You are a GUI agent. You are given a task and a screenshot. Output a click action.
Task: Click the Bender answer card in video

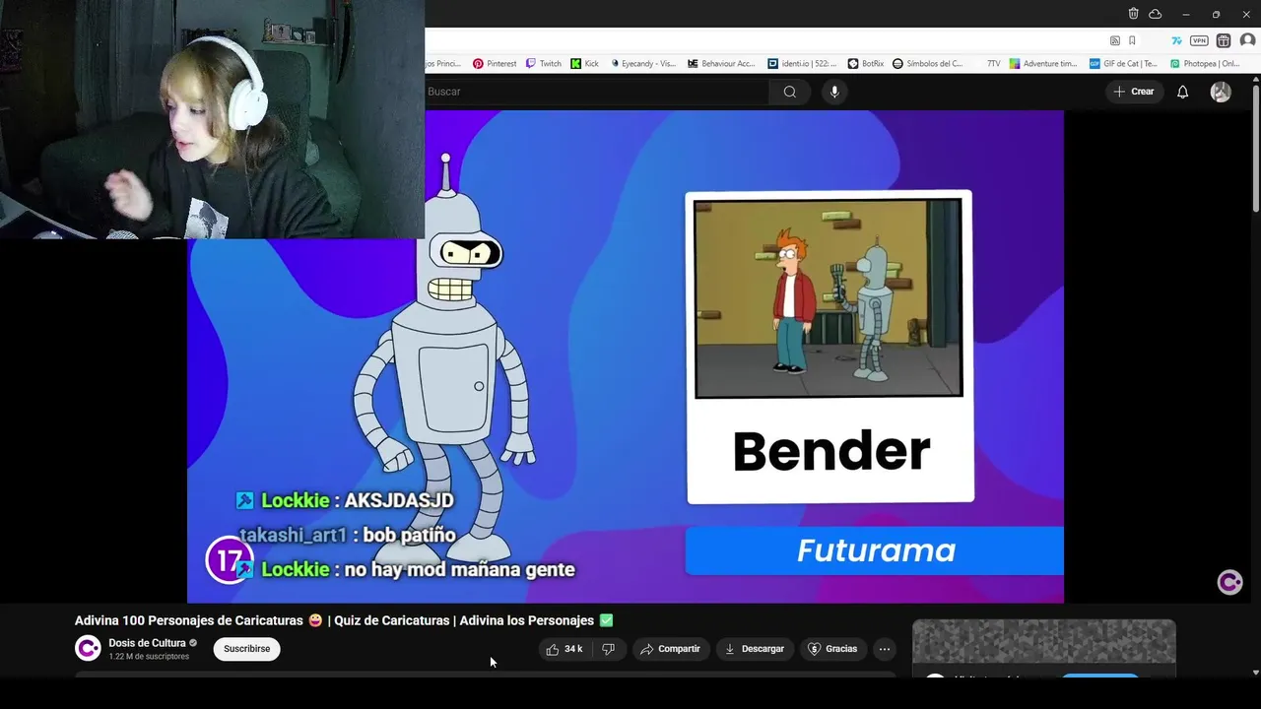830,347
